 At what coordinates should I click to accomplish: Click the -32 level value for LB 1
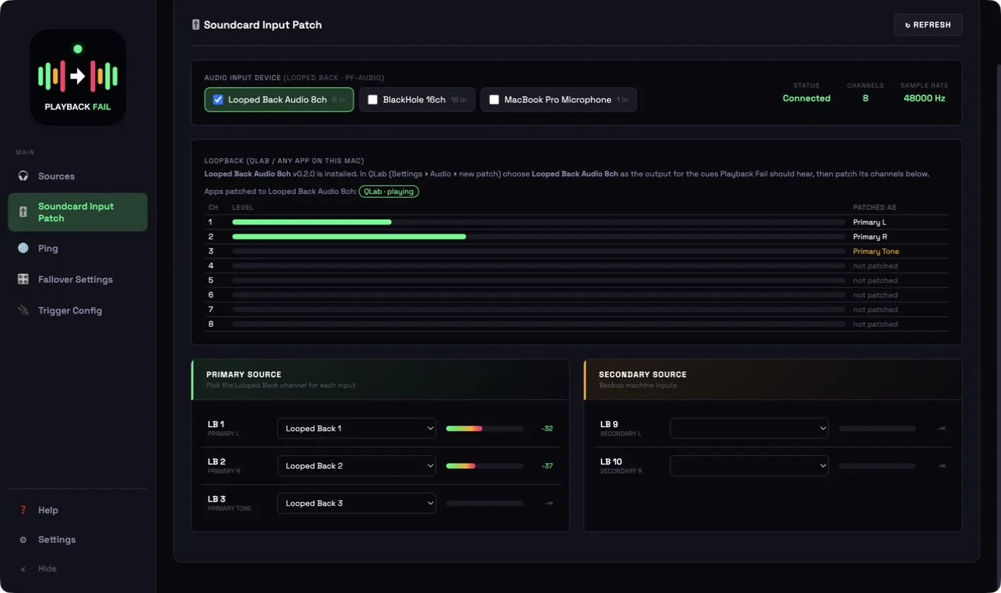pyautogui.click(x=547, y=429)
